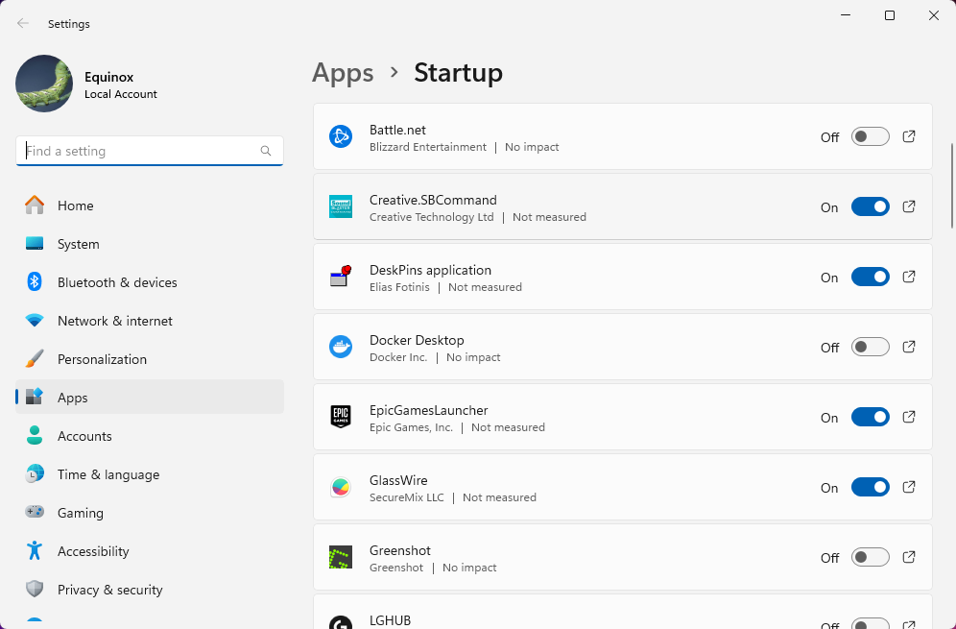The image size is (956, 629).
Task: Click the Docker Desktop whale icon
Action: [x=341, y=347]
